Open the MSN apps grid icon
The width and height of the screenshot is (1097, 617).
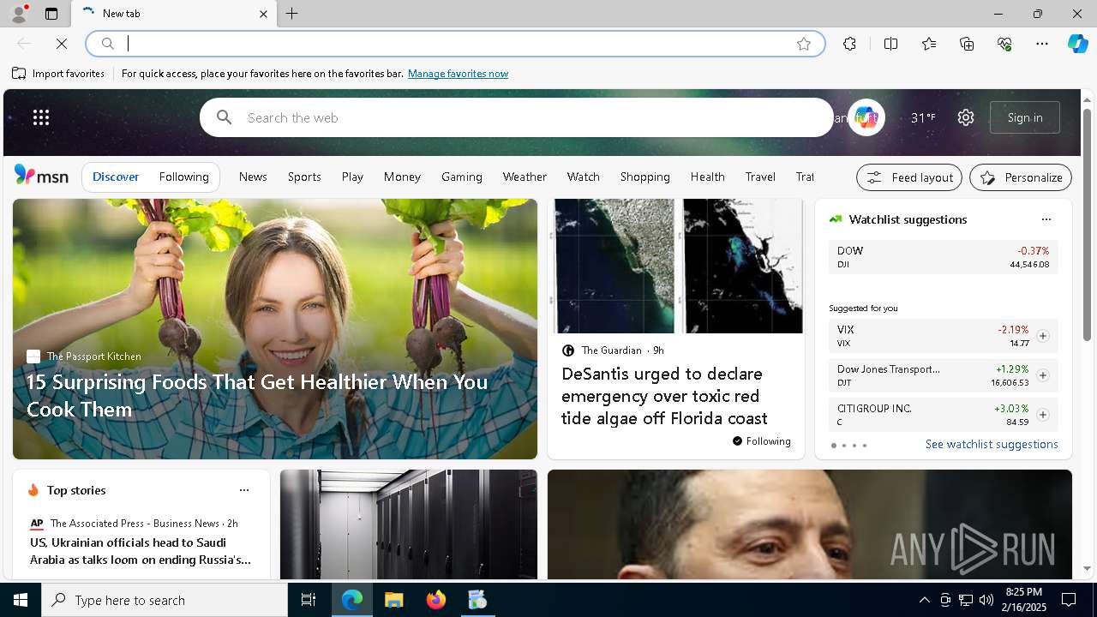41,117
